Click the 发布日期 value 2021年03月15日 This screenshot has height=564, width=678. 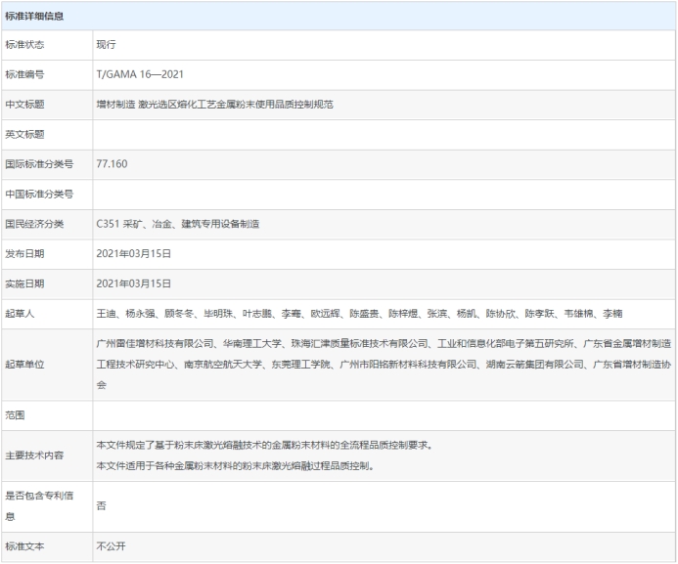pyautogui.click(x=134, y=253)
